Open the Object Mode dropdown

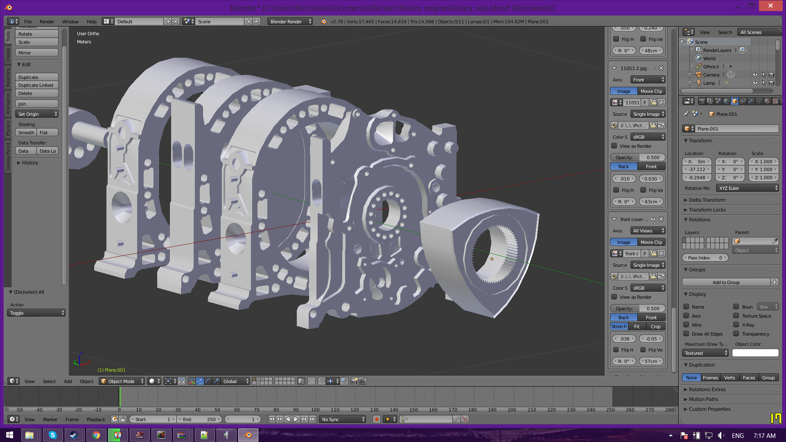tap(122, 381)
